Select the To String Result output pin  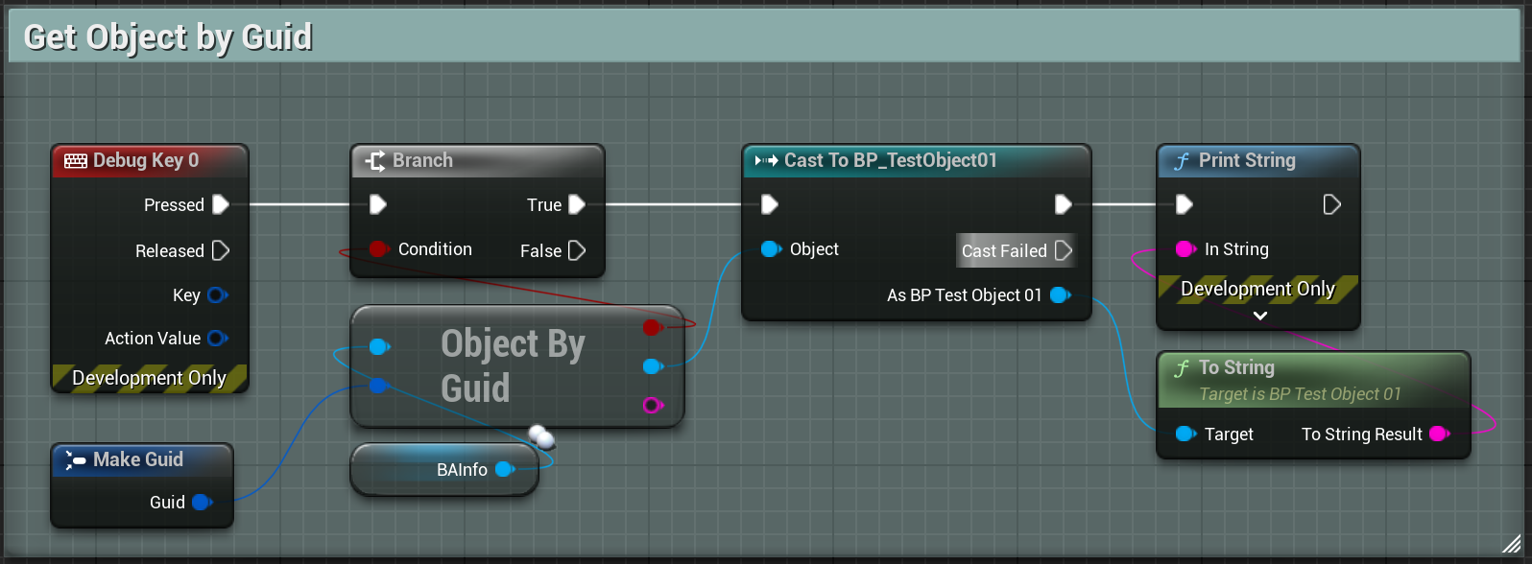coord(1439,434)
